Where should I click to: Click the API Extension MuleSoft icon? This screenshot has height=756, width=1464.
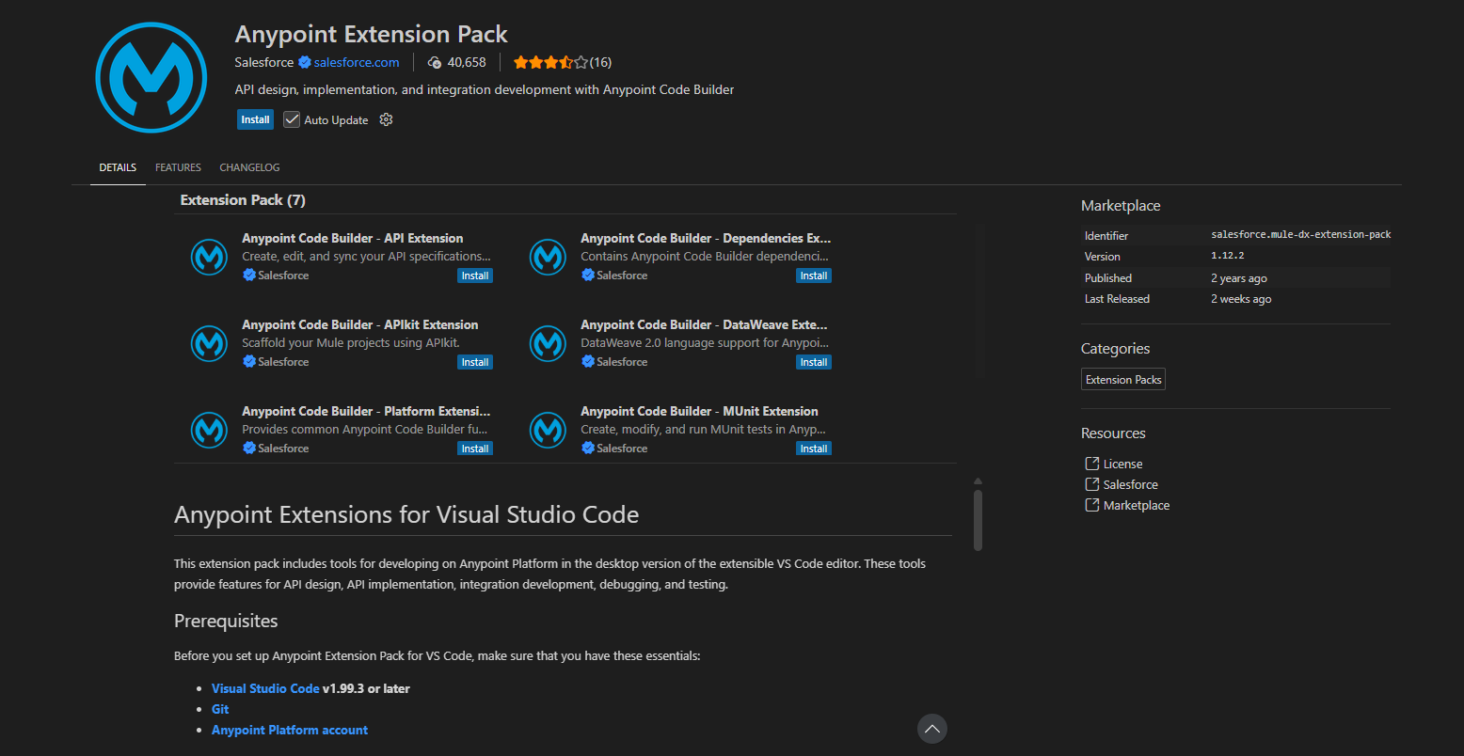coord(209,257)
